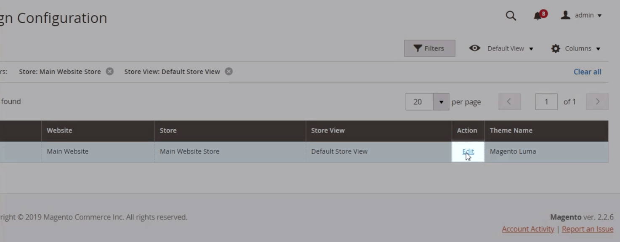The image size is (620, 242).
Task: Remove the Store View: Default Store View filter
Action: (229, 71)
